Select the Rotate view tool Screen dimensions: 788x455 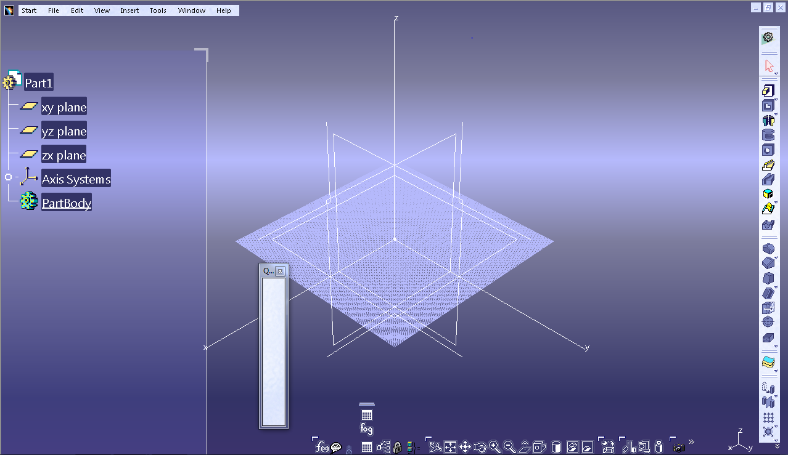[481, 446]
